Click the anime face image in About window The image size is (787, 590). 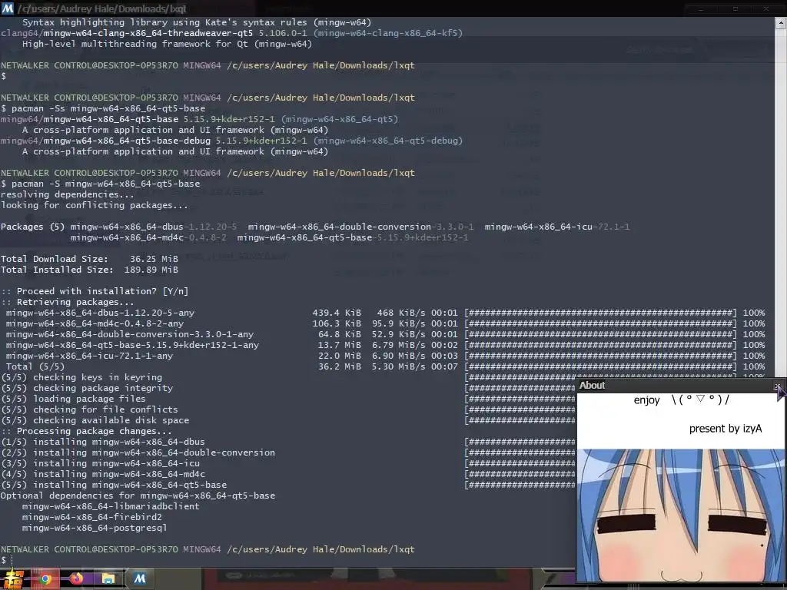pos(681,517)
